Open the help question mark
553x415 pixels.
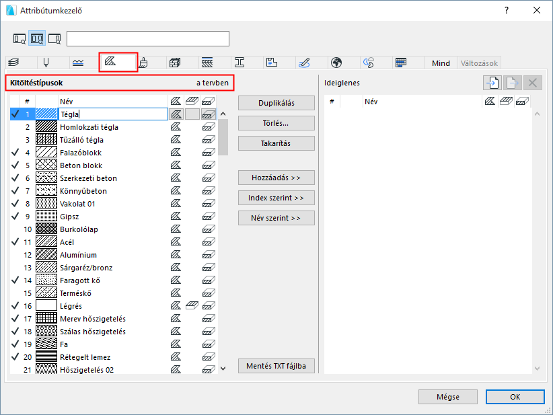coord(507,10)
